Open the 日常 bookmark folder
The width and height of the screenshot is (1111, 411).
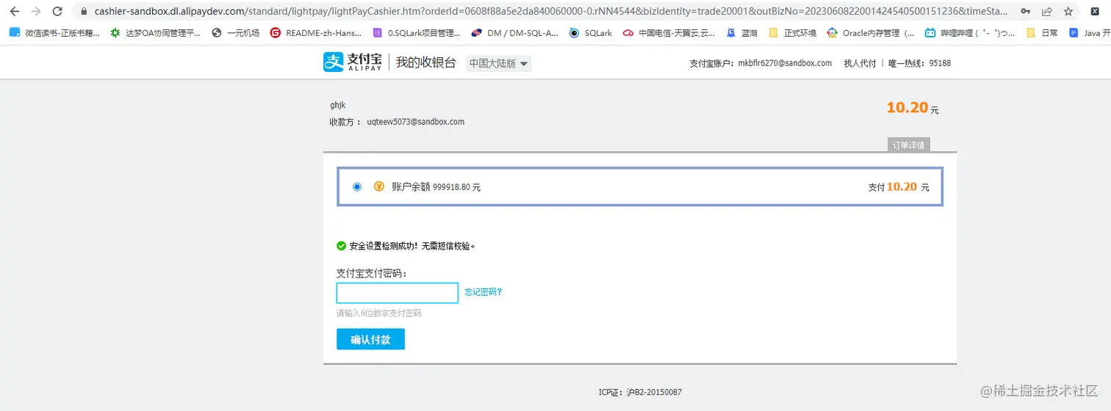[x=1042, y=33]
